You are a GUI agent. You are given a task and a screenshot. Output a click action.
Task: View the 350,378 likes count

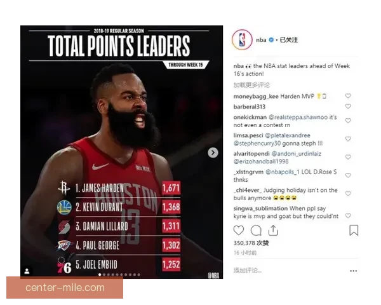click(251, 243)
